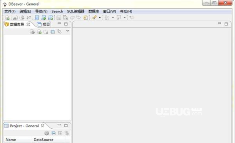Click the Forward navigation history icon

[x=119, y=17]
